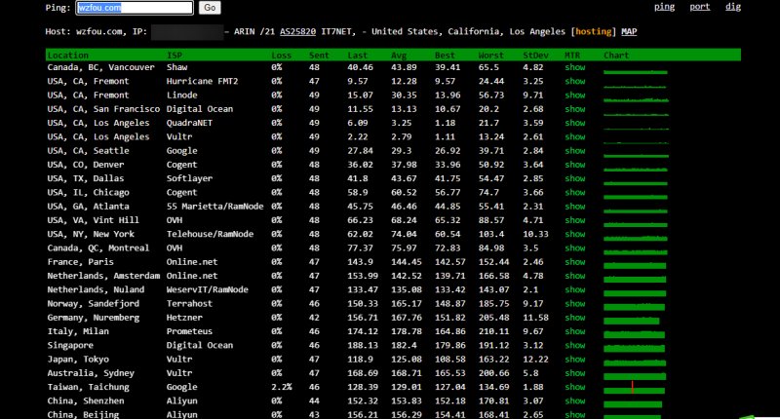
Task: Show MTR for San Francisco Digital Ocean
Action: (x=574, y=109)
